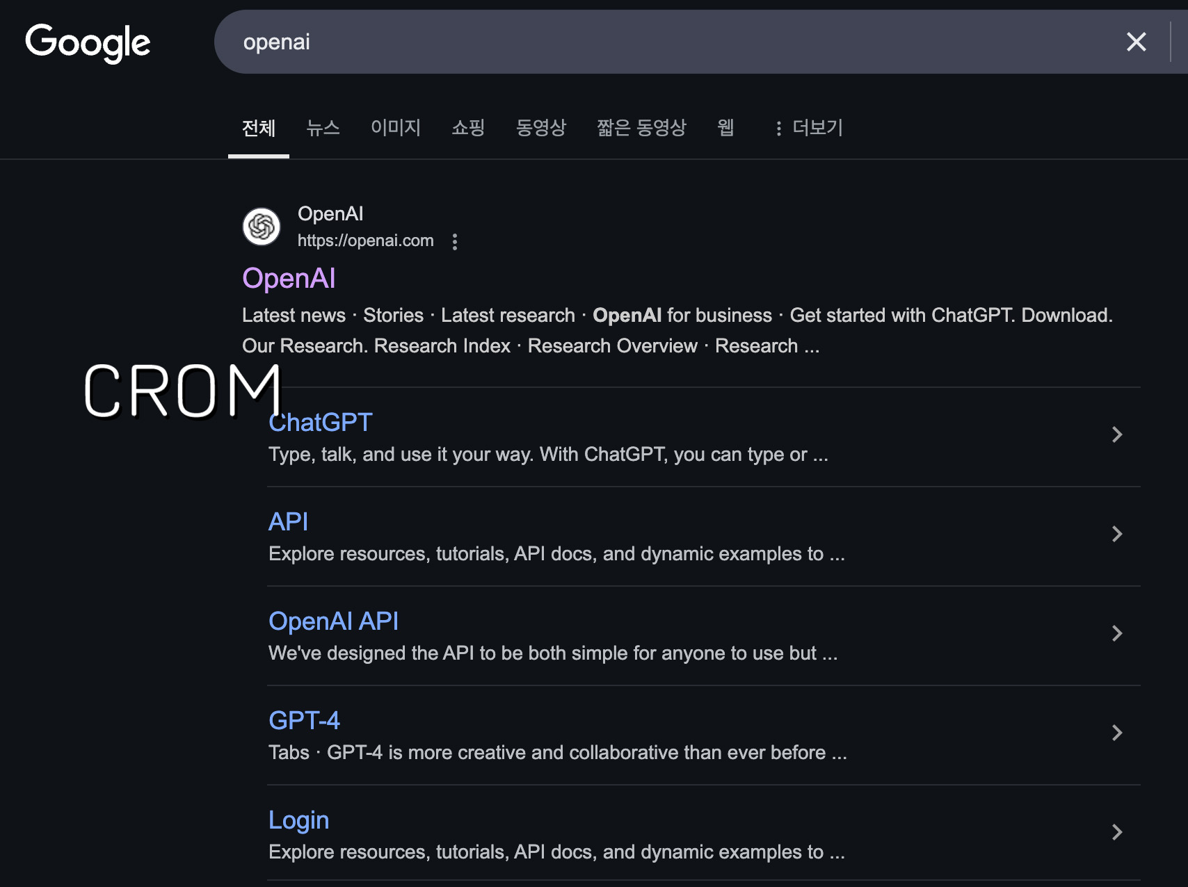Open the OpenAI API sitelink
Image resolution: width=1188 pixels, height=887 pixels.
(334, 621)
